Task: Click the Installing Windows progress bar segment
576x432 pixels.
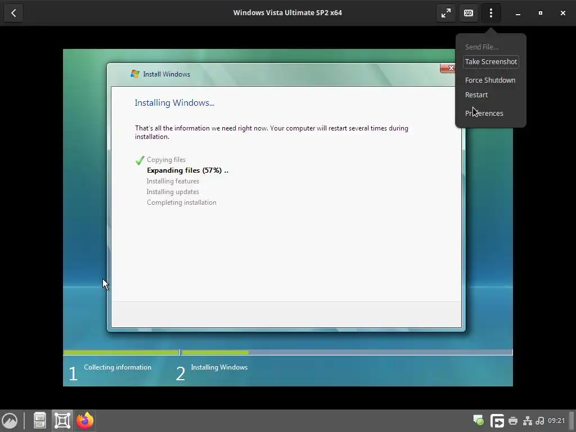Action: [x=346, y=353]
